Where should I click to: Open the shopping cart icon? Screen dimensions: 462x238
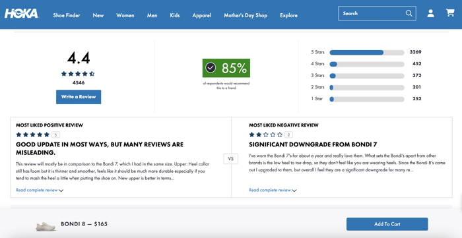click(450, 13)
